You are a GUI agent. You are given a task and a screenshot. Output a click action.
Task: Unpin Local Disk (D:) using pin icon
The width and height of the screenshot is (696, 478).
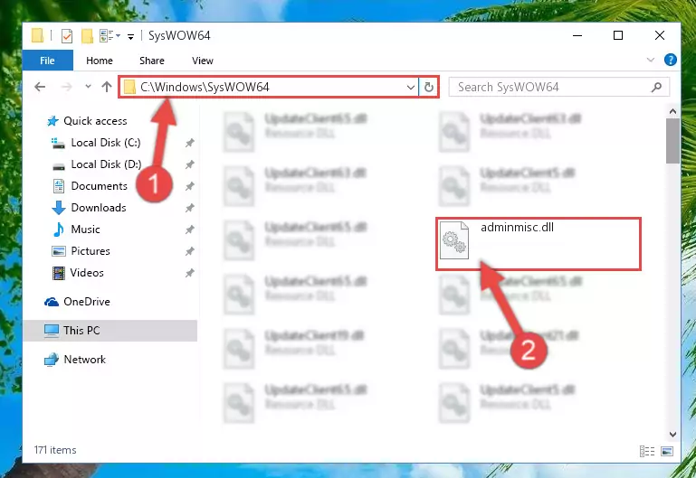pos(189,164)
